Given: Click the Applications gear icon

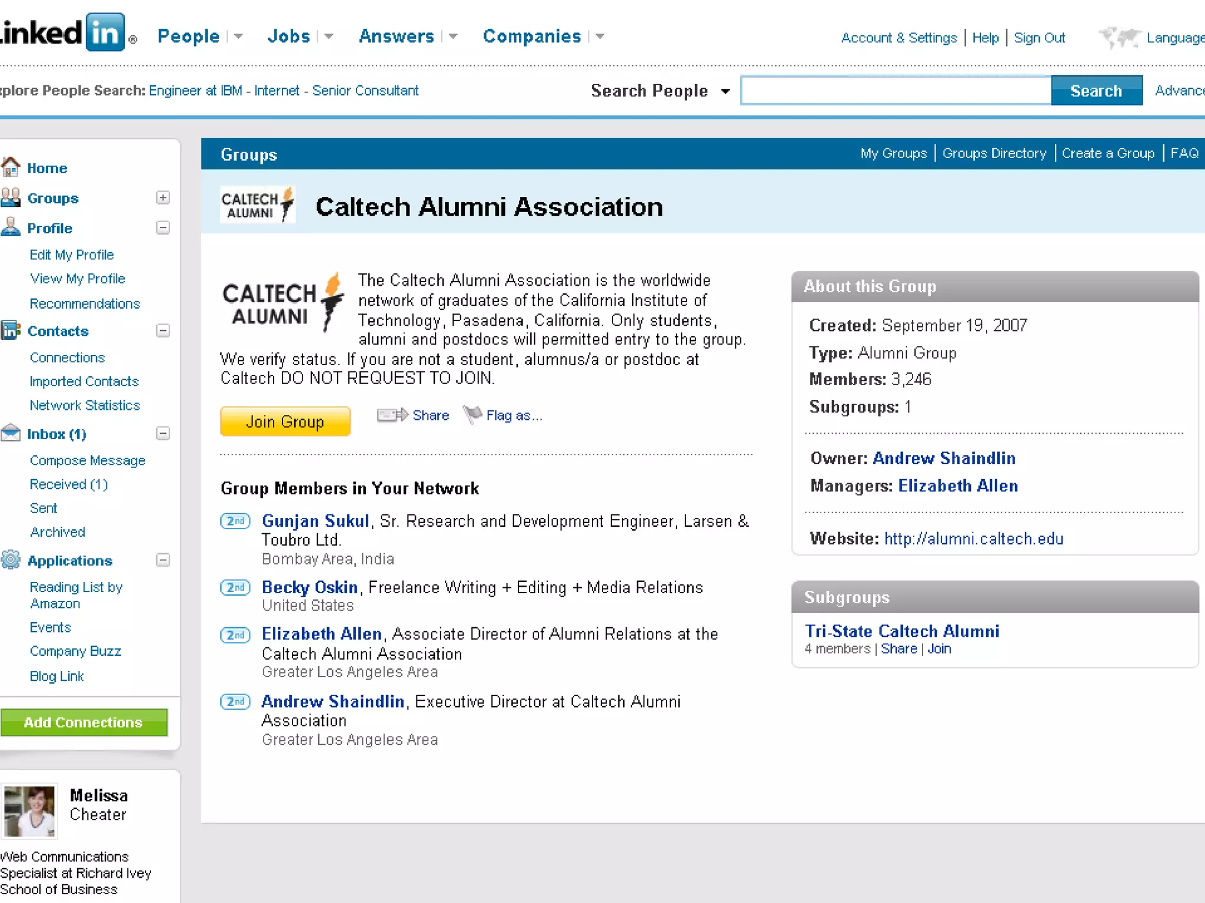Looking at the screenshot, I should click(x=11, y=560).
